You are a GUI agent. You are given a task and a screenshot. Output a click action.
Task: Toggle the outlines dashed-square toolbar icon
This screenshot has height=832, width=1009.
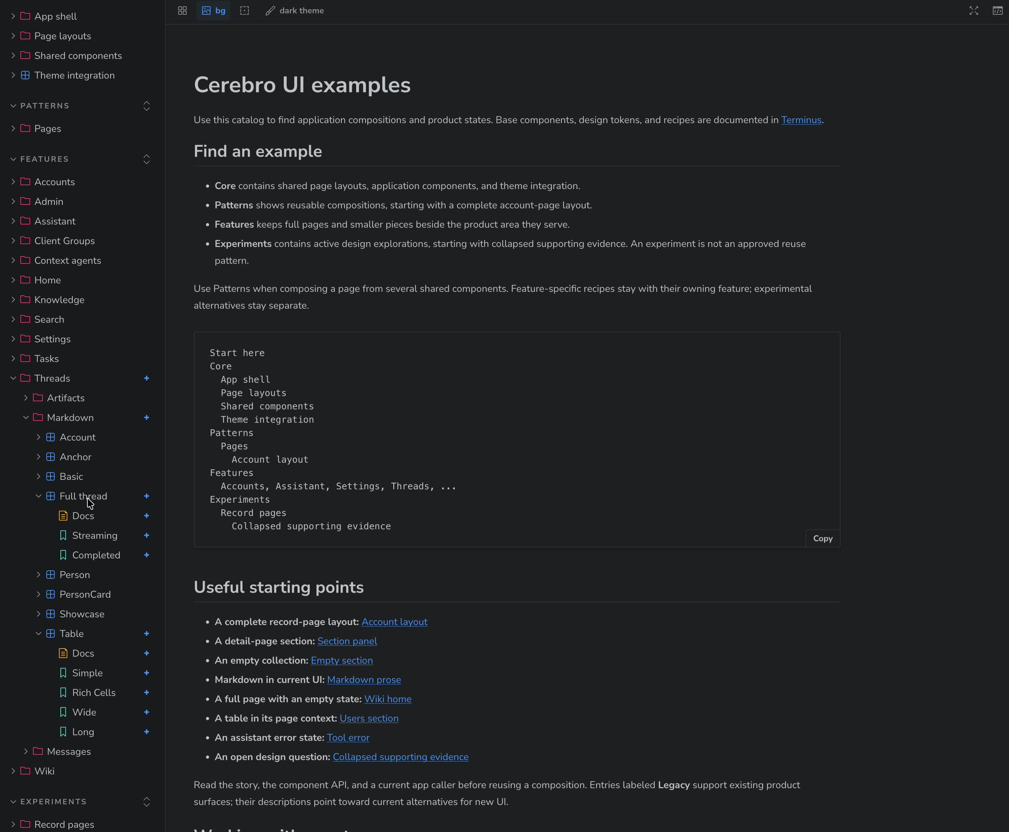point(244,10)
